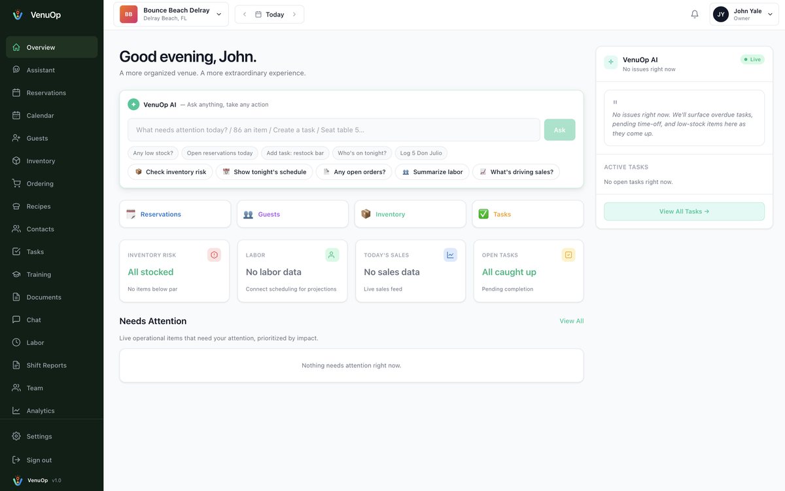Click View All link in Needs Attention
The width and height of the screenshot is (785, 491).
pos(571,321)
